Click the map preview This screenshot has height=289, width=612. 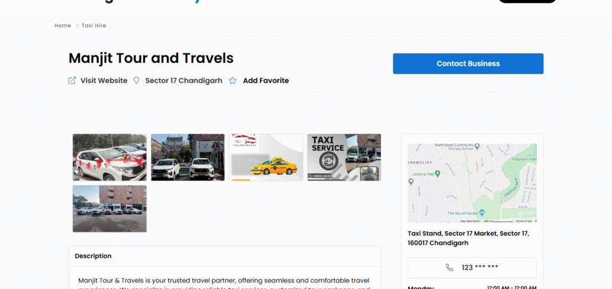point(472,183)
